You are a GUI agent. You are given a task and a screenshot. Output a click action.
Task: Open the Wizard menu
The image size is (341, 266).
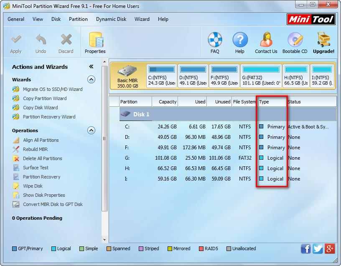[x=142, y=19]
